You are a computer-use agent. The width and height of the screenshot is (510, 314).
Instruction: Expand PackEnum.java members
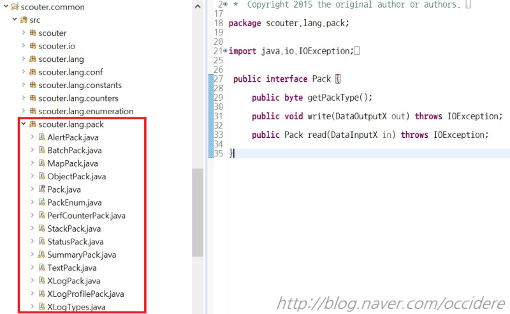click(33, 202)
